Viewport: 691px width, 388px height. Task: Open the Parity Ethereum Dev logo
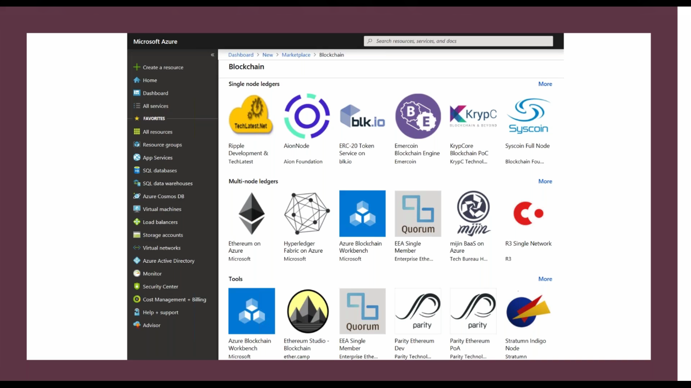point(418,311)
